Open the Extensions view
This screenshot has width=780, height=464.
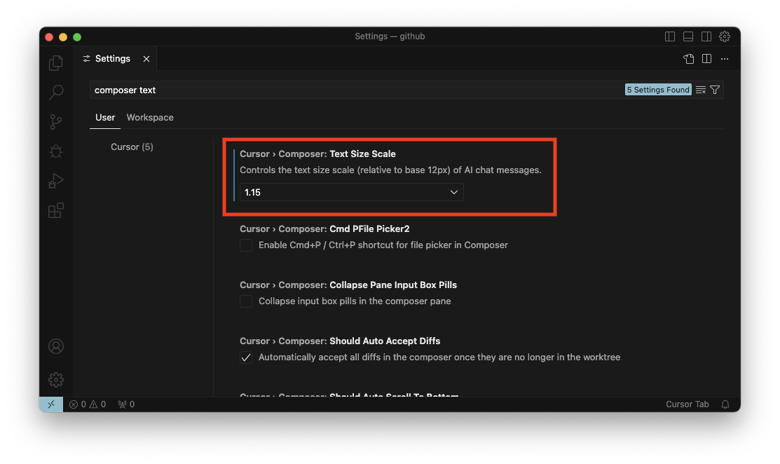click(56, 210)
